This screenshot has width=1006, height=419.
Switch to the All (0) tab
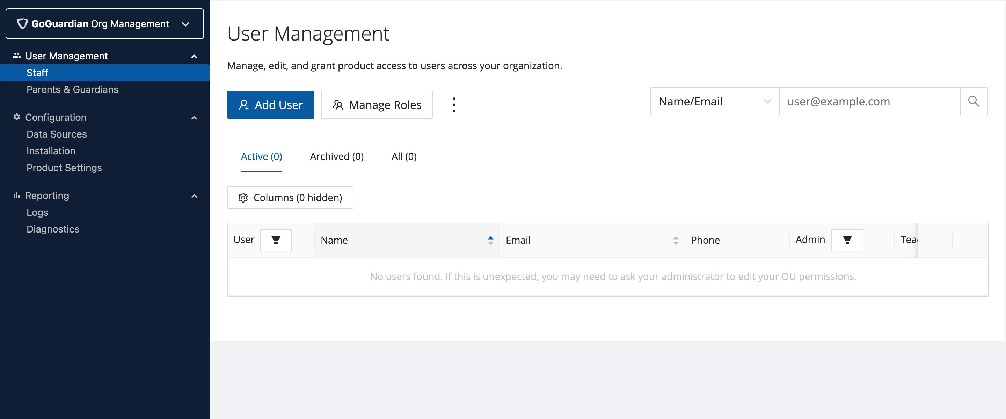tap(404, 156)
